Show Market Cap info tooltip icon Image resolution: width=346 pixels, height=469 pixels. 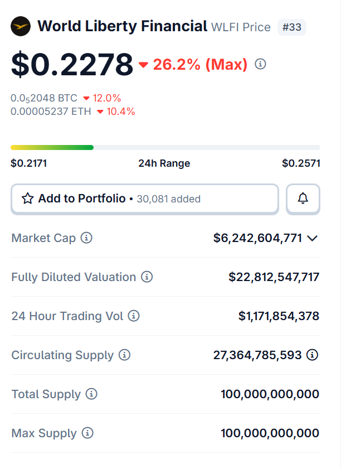87,238
